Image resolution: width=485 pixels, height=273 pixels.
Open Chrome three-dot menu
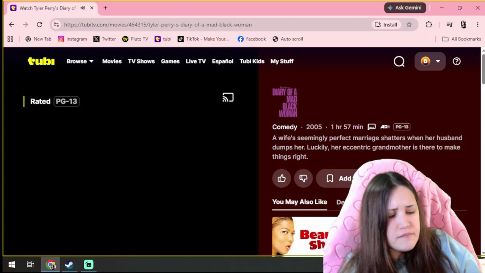pyautogui.click(x=477, y=25)
